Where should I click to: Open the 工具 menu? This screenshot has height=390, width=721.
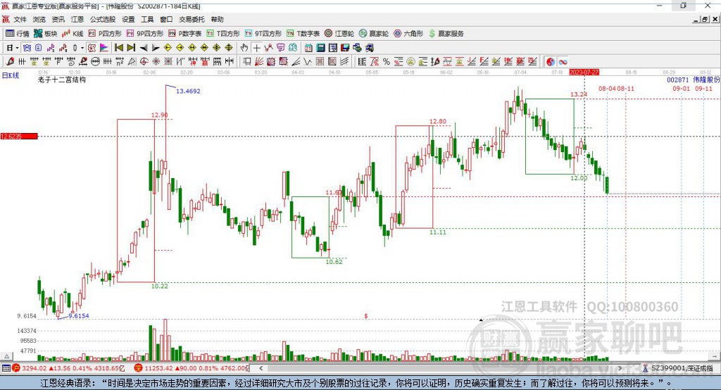[x=147, y=19]
